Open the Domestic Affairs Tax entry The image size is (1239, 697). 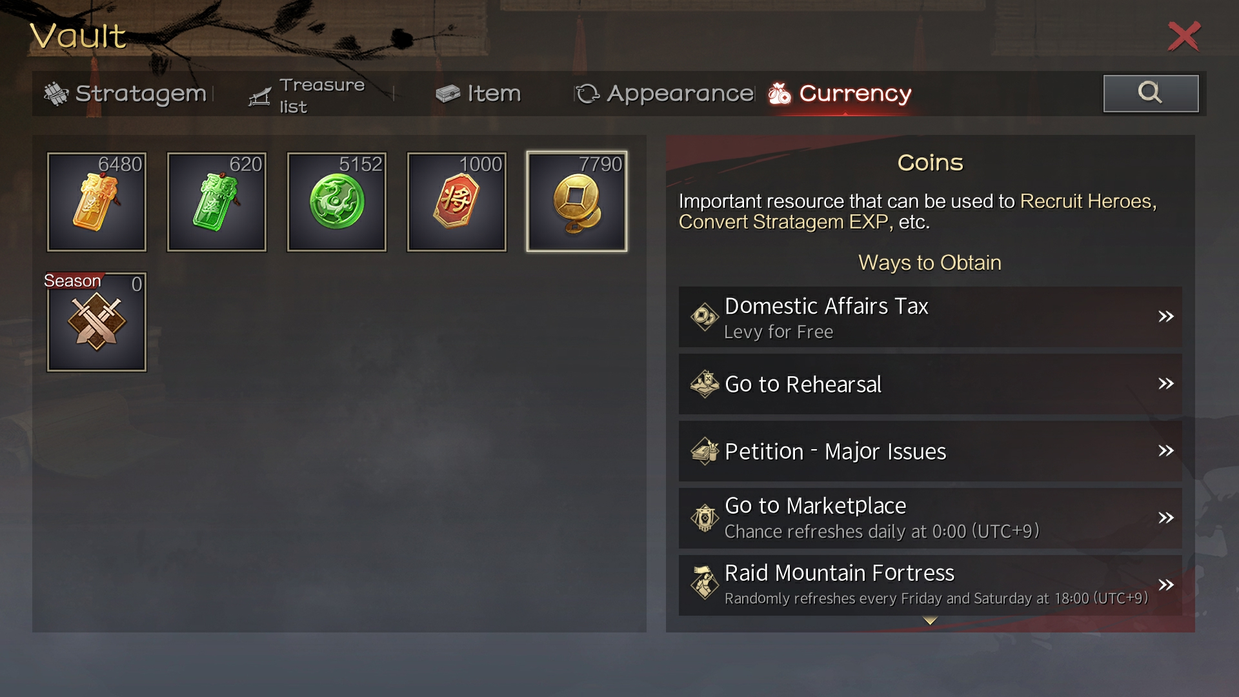931,317
